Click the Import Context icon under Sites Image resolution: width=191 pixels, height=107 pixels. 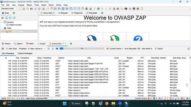(10, 18)
